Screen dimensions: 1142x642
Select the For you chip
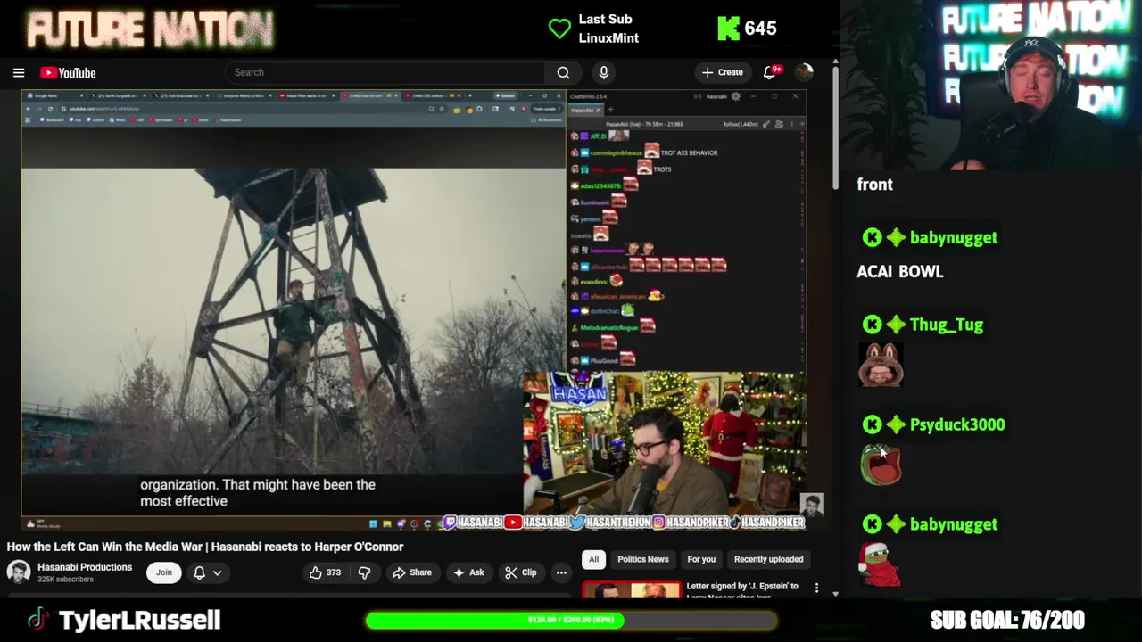point(701,559)
